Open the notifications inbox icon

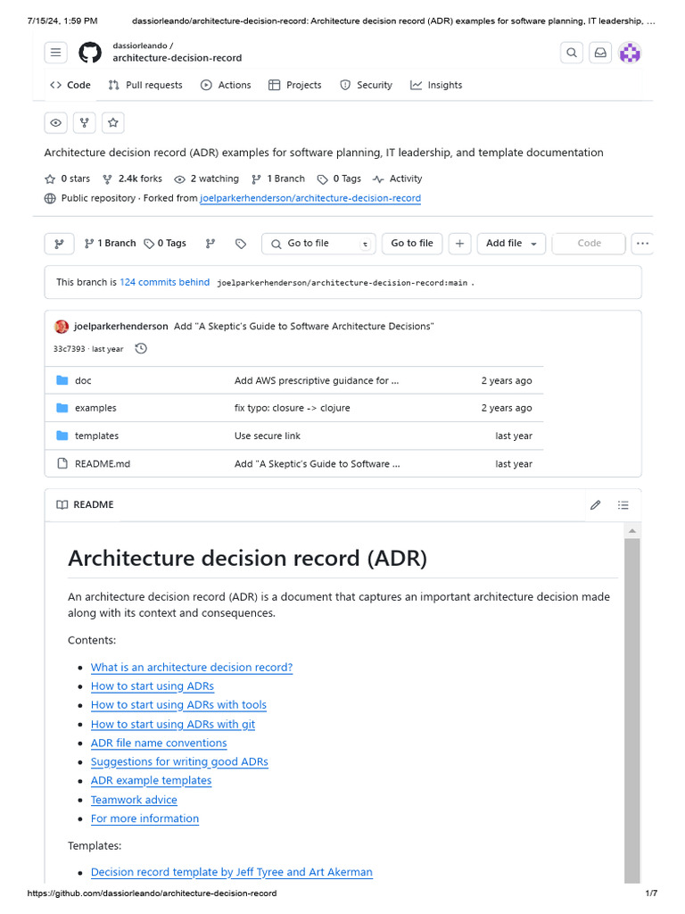600,53
